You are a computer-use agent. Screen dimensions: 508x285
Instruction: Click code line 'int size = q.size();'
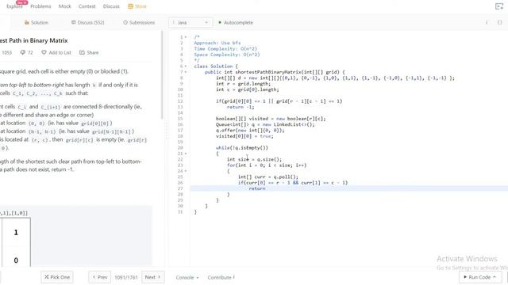click(254, 159)
